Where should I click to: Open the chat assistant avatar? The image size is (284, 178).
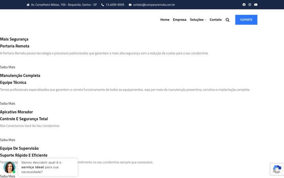click(x=9, y=167)
